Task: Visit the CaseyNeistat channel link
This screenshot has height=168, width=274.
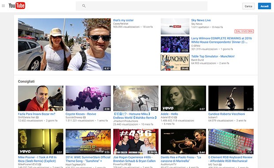Action: pyautogui.click(x=121, y=23)
